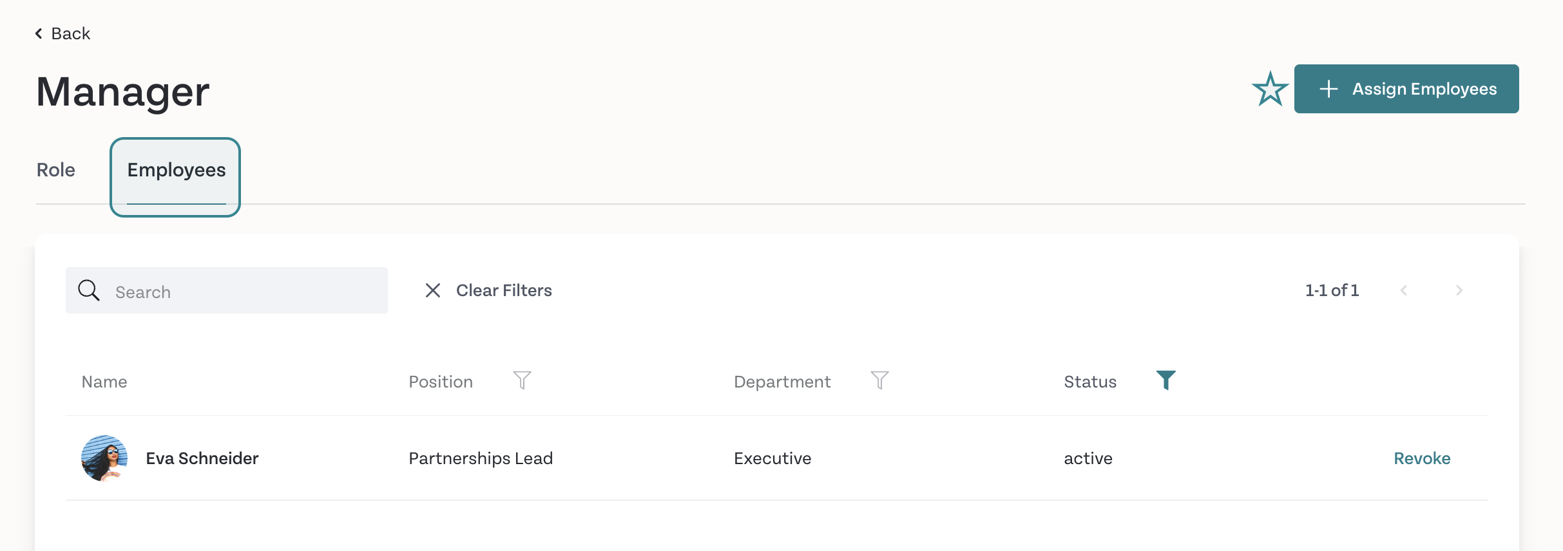Open the Department column filter
1563x551 pixels.
tap(879, 380)
